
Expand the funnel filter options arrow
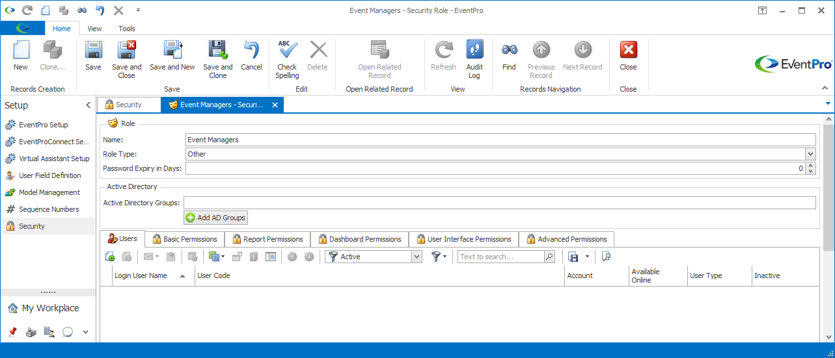[x=446, y=257]
